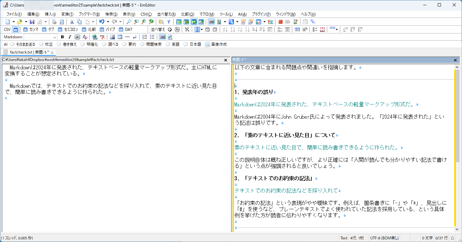Viewport: 462px width, 242px height.
Task: Open the Paste options dropdown
Action: pos(93,21)
